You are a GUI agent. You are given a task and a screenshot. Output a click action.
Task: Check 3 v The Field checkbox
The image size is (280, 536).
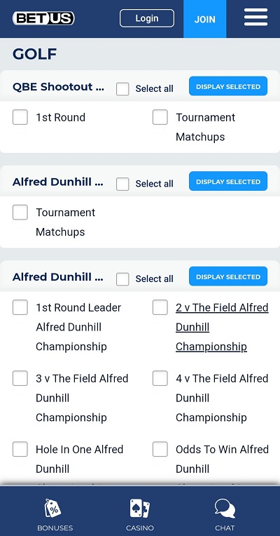pyautogui.click(x=20, y=378)
